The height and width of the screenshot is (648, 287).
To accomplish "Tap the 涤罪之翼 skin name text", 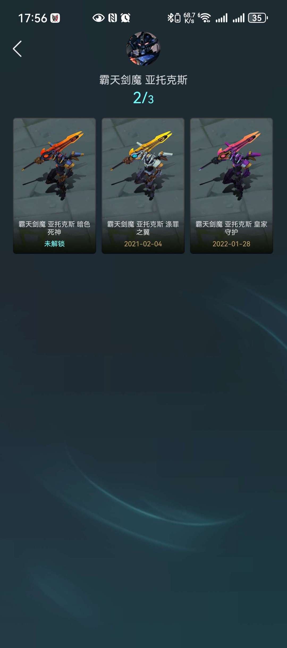I will click(143, 228).
